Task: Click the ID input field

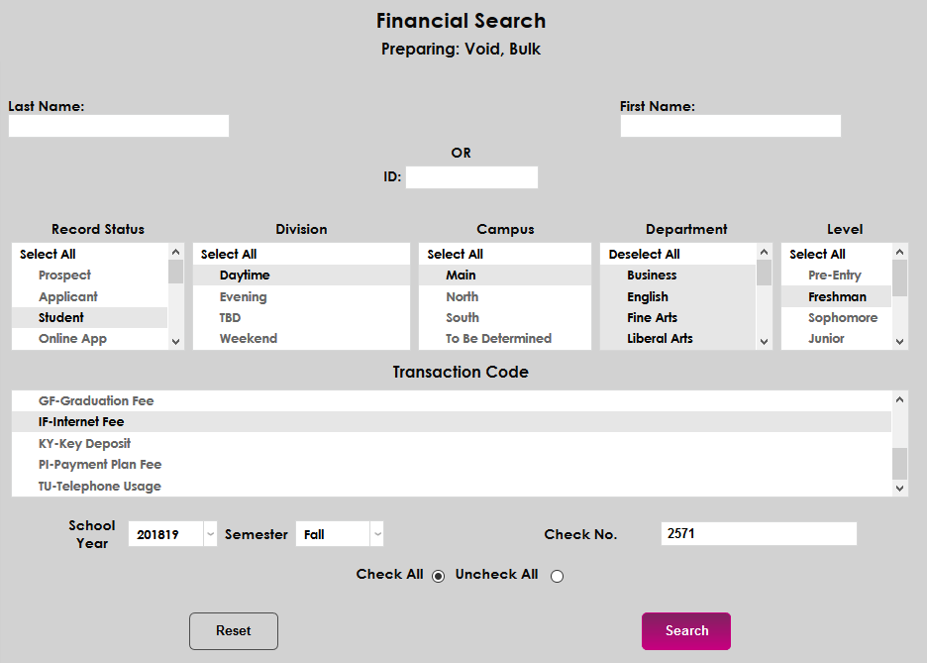Action: (x=471, y=177)
